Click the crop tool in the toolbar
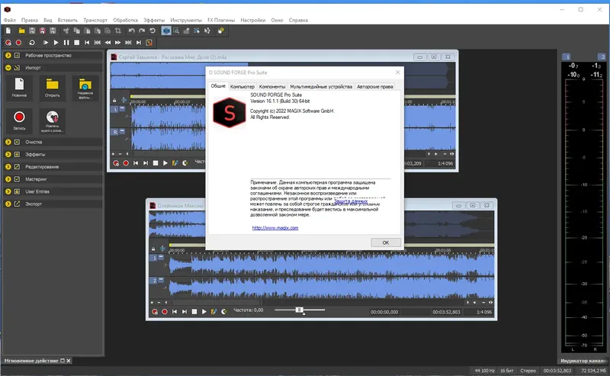Screen dimensions: 610x376 point(118,31)
